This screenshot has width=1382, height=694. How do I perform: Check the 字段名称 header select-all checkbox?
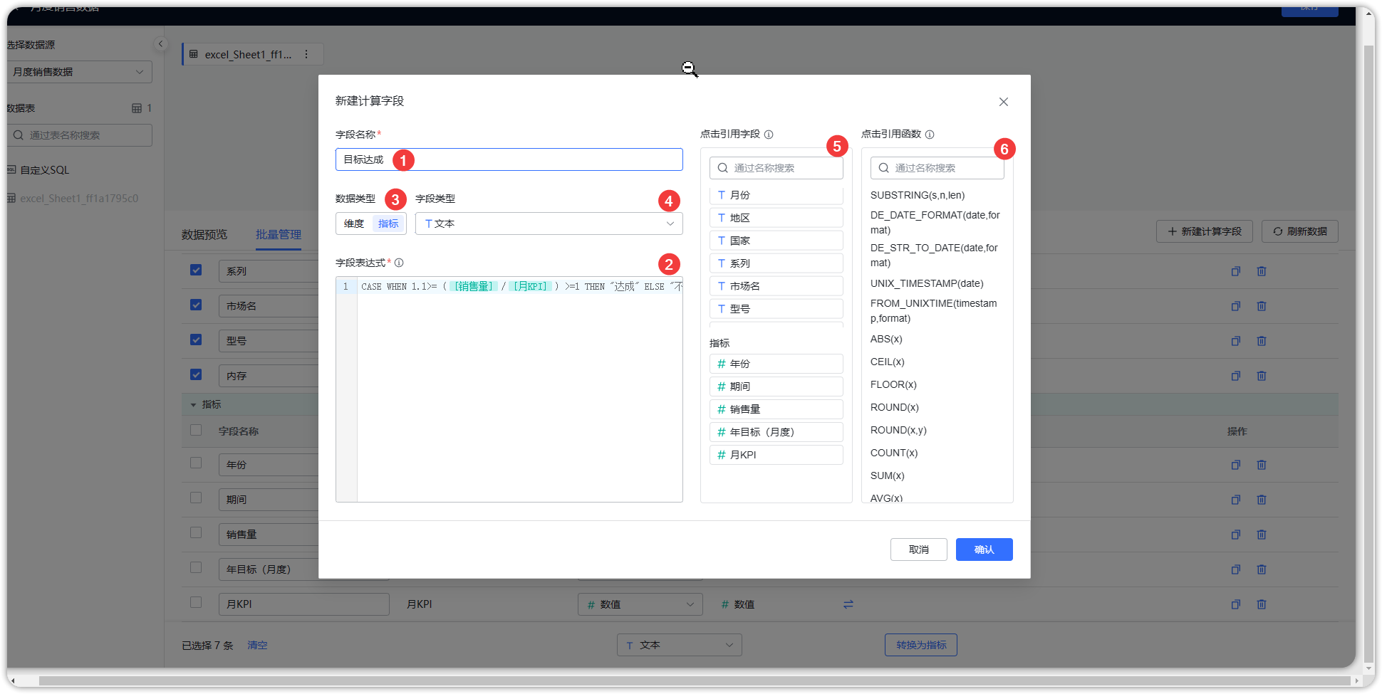click(196, 430)
